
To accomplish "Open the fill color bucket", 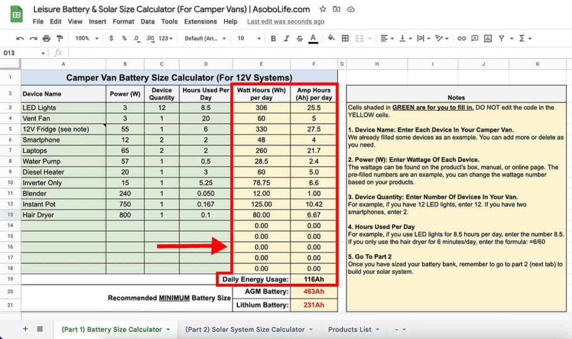I will [331, 38].
